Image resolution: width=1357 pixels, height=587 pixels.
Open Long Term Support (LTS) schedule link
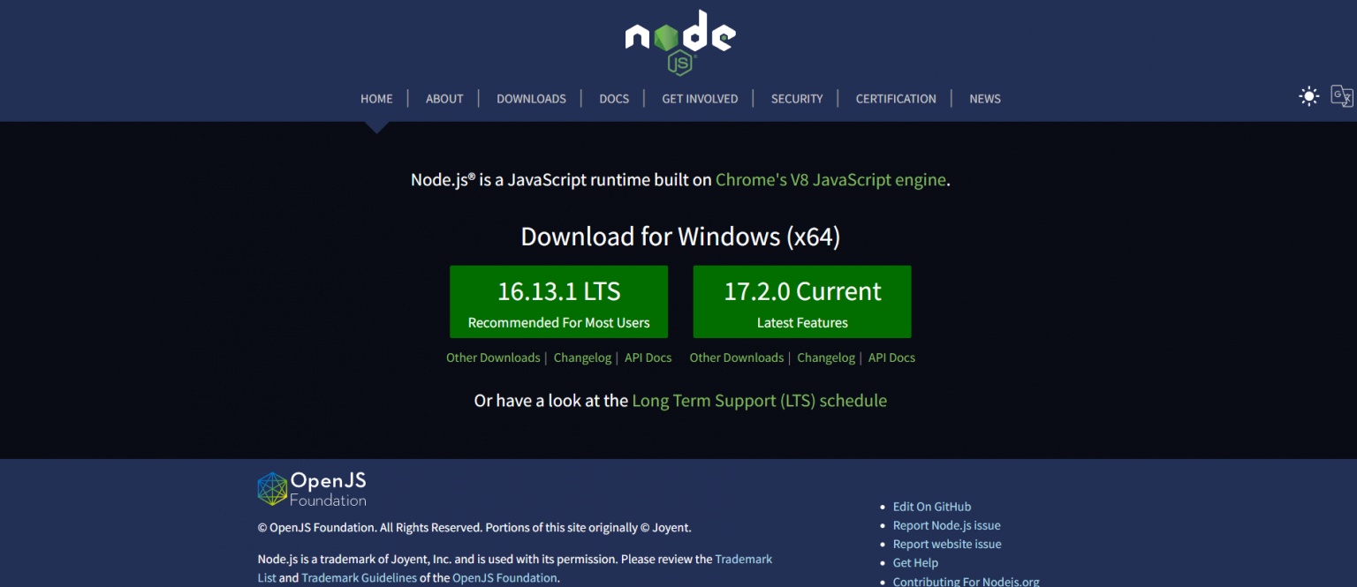(760, 401)
